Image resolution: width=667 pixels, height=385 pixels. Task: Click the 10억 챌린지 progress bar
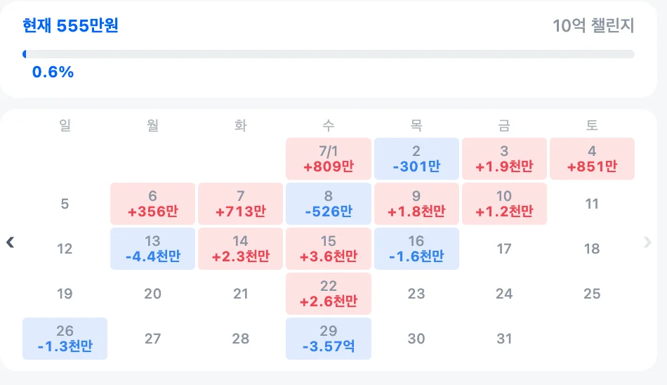pos(329,54)
